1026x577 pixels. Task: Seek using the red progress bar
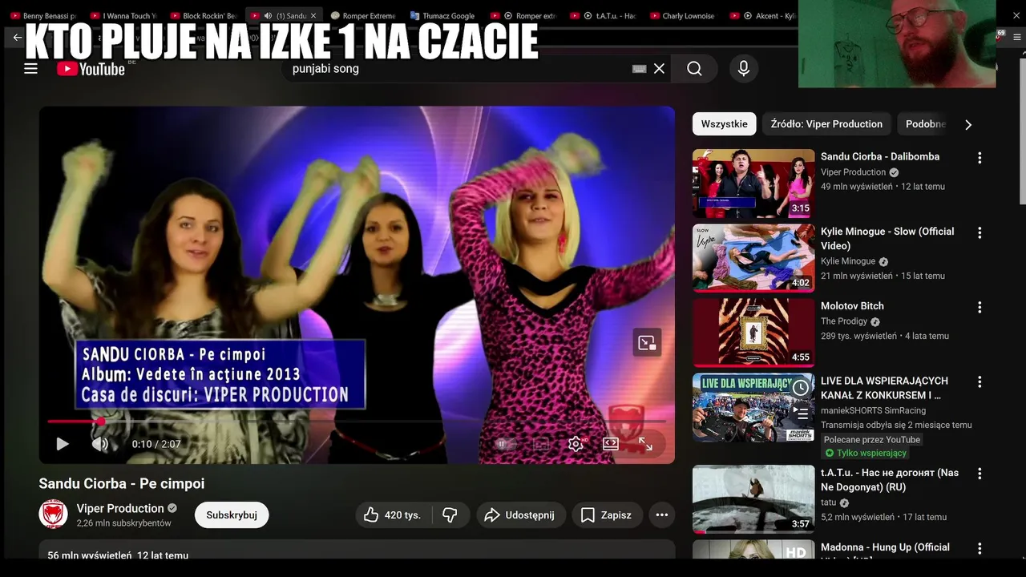click(x=357, y=421)
